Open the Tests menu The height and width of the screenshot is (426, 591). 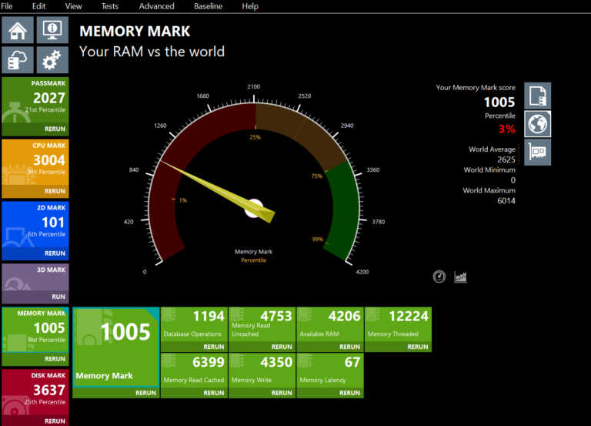click(x=110, y=6)
